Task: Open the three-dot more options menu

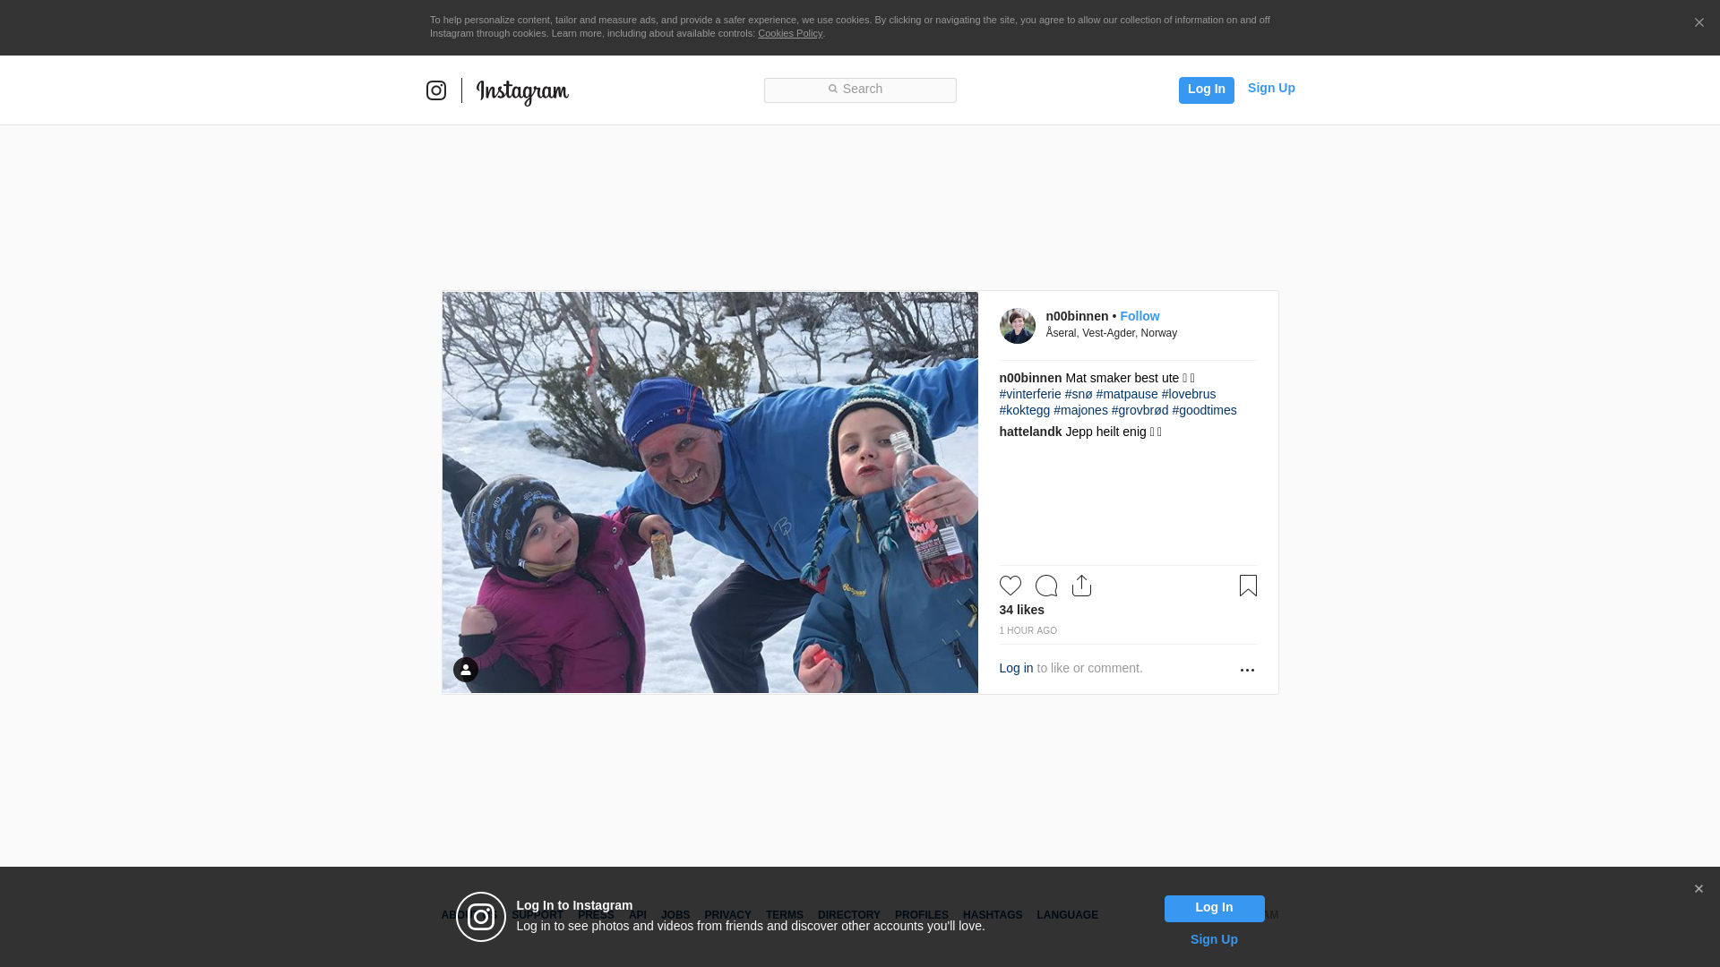Action: click(x=1247, y=670)
